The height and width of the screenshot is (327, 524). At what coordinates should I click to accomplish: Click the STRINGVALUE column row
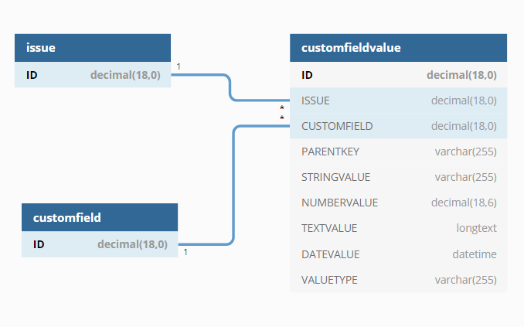click(398, 177)
